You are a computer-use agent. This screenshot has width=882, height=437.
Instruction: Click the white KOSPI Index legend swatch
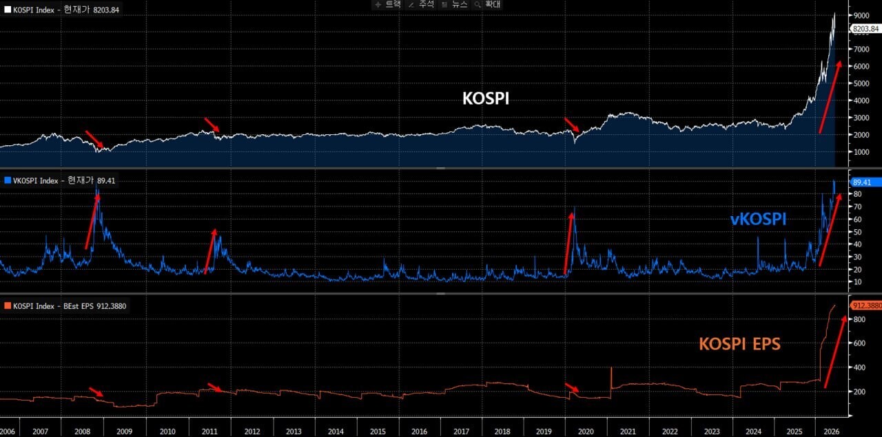pyautogui.click(x=8, y=10)
